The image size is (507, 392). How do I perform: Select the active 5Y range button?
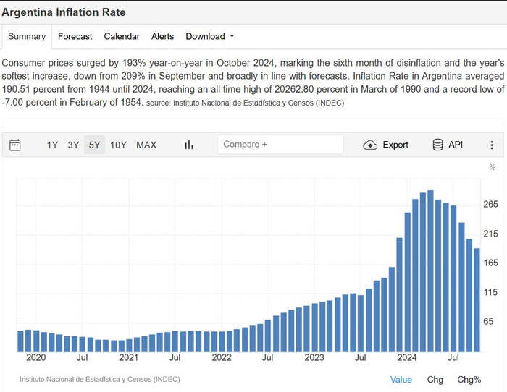point(95,145)
